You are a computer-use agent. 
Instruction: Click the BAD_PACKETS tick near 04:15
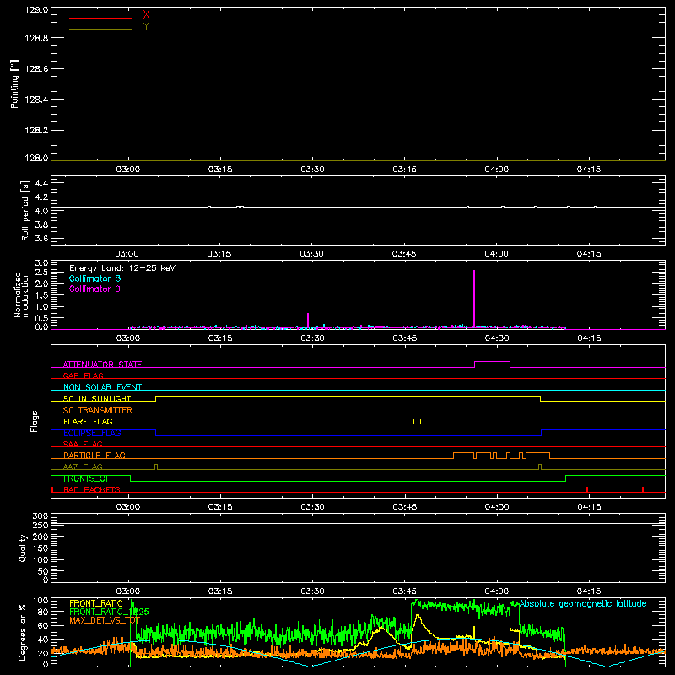pyautogui.click(x=587, y=489)
